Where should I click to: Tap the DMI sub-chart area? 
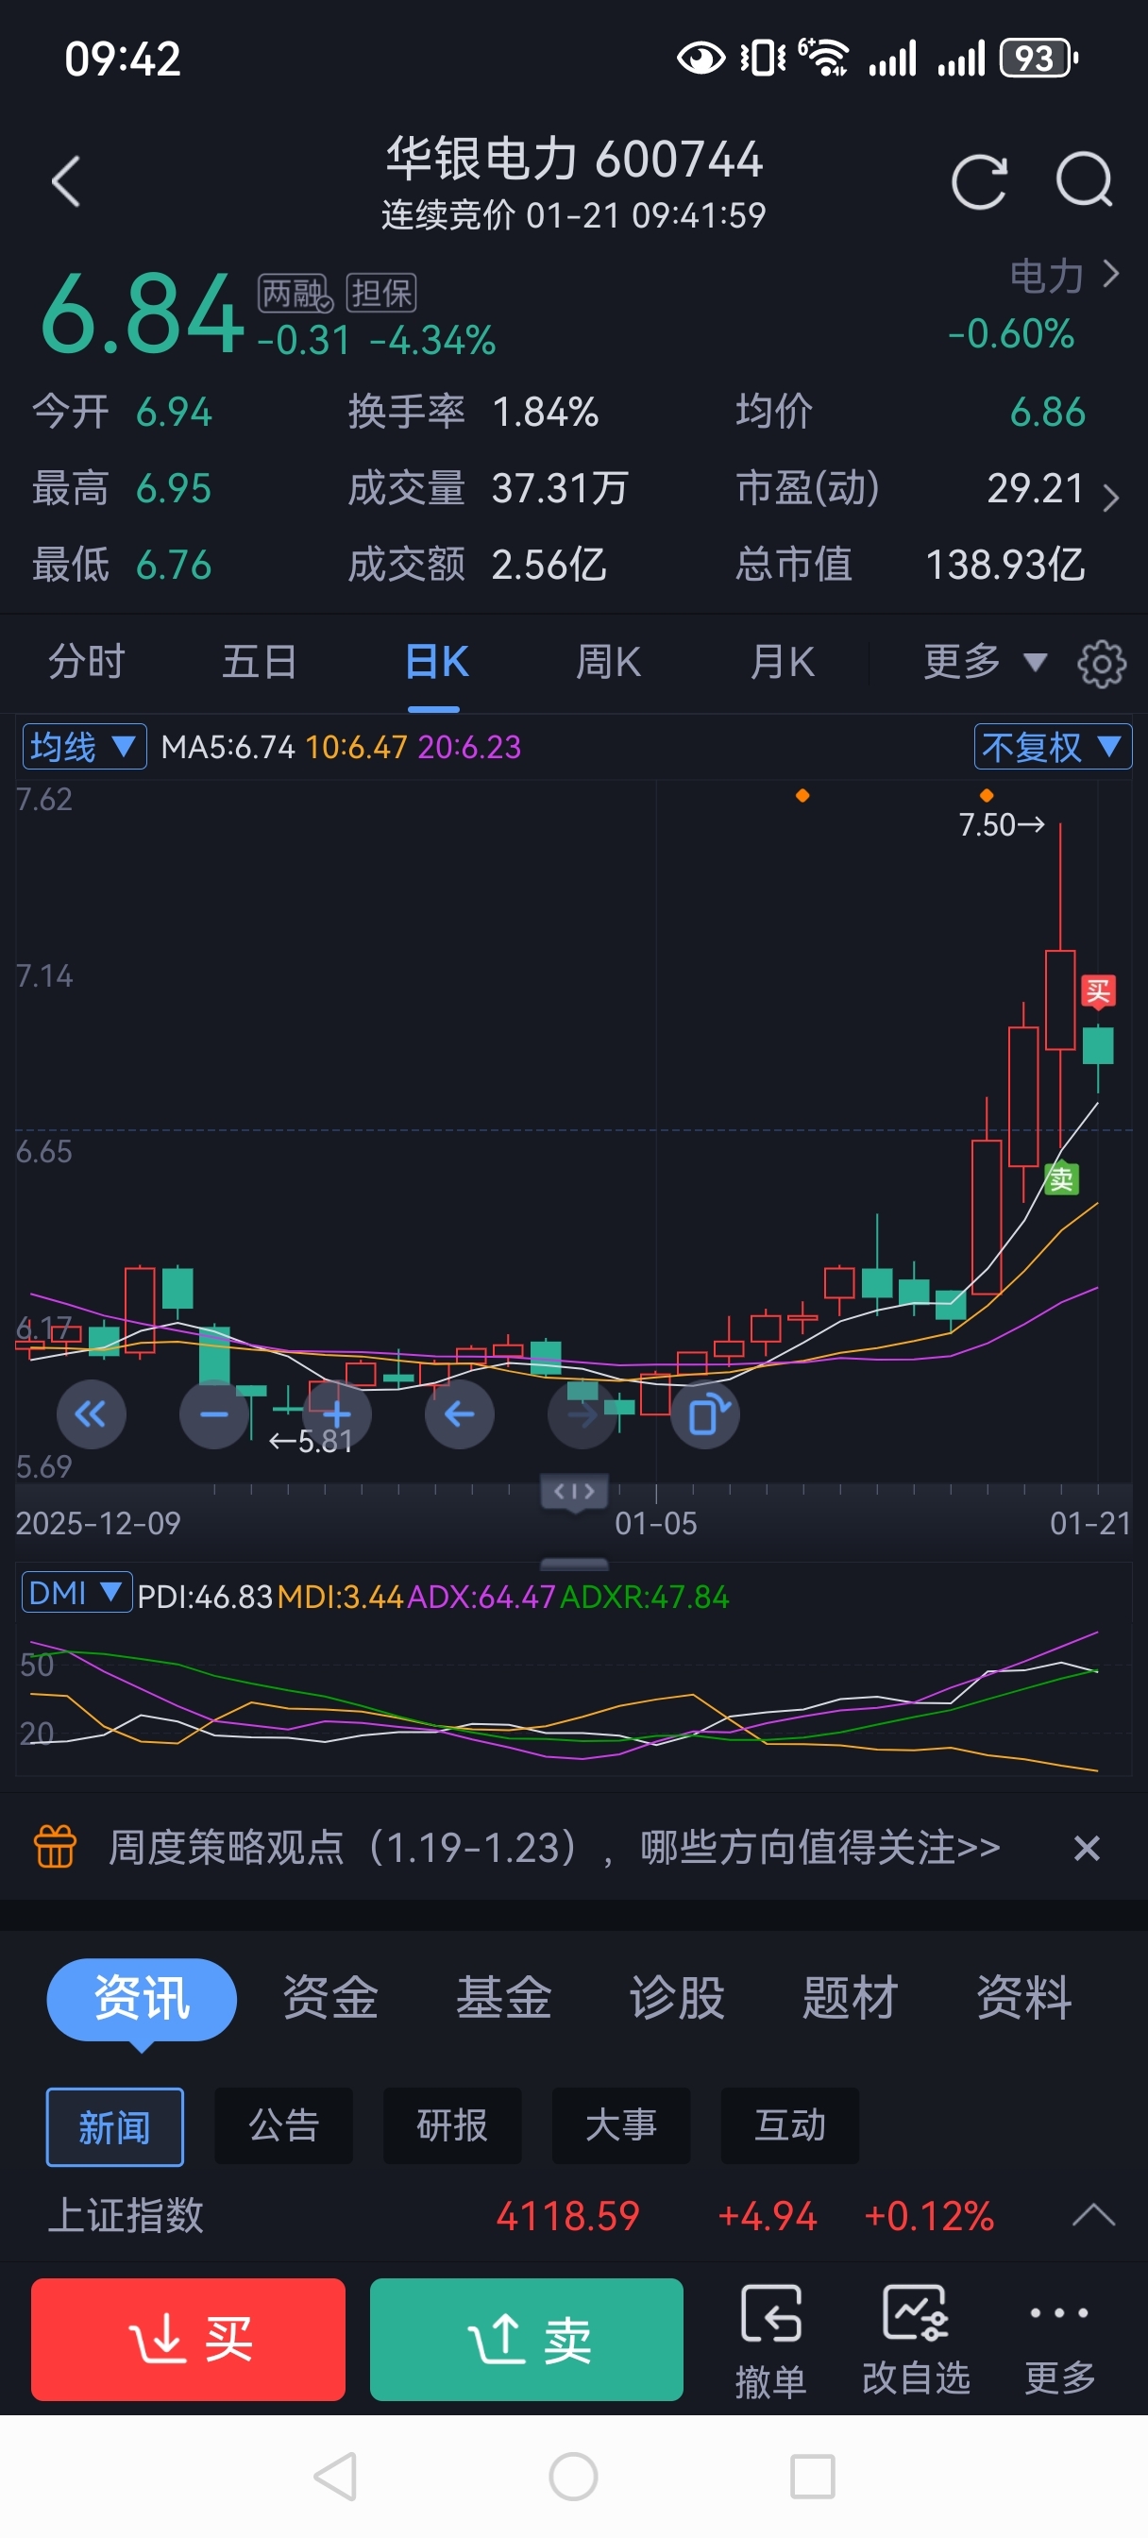(573, 1697)
